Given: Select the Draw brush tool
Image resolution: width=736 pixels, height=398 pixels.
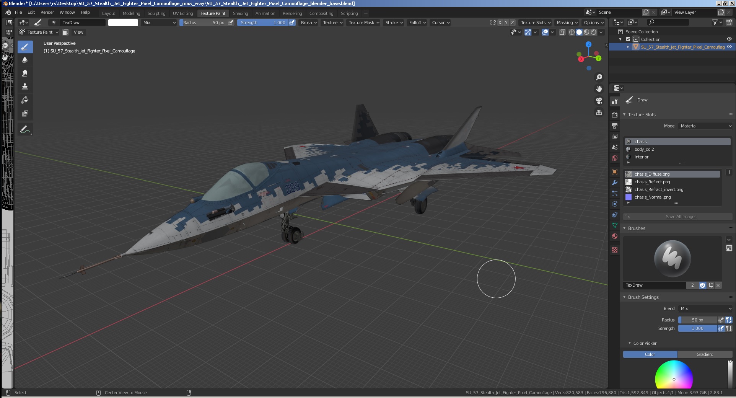Looking at the screenshot, I should pos(25,47).
